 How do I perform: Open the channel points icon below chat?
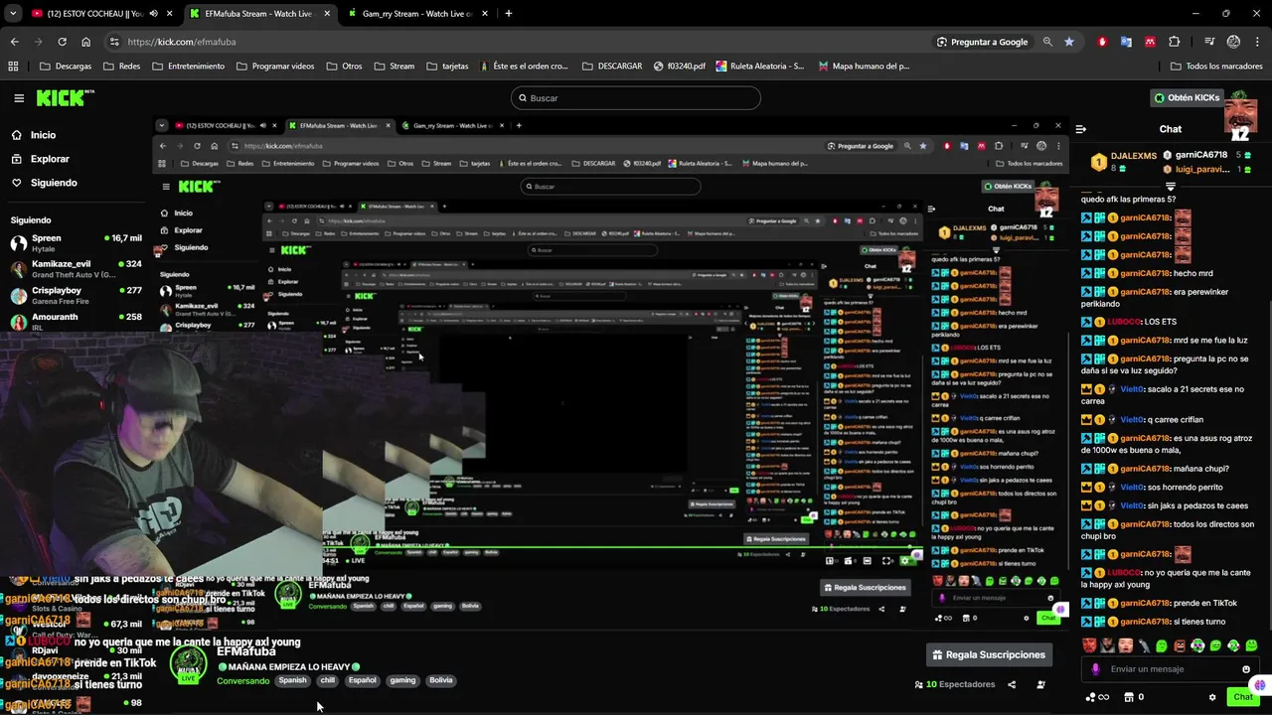1099,697
